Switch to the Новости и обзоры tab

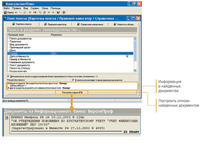(x=124, y=24)
